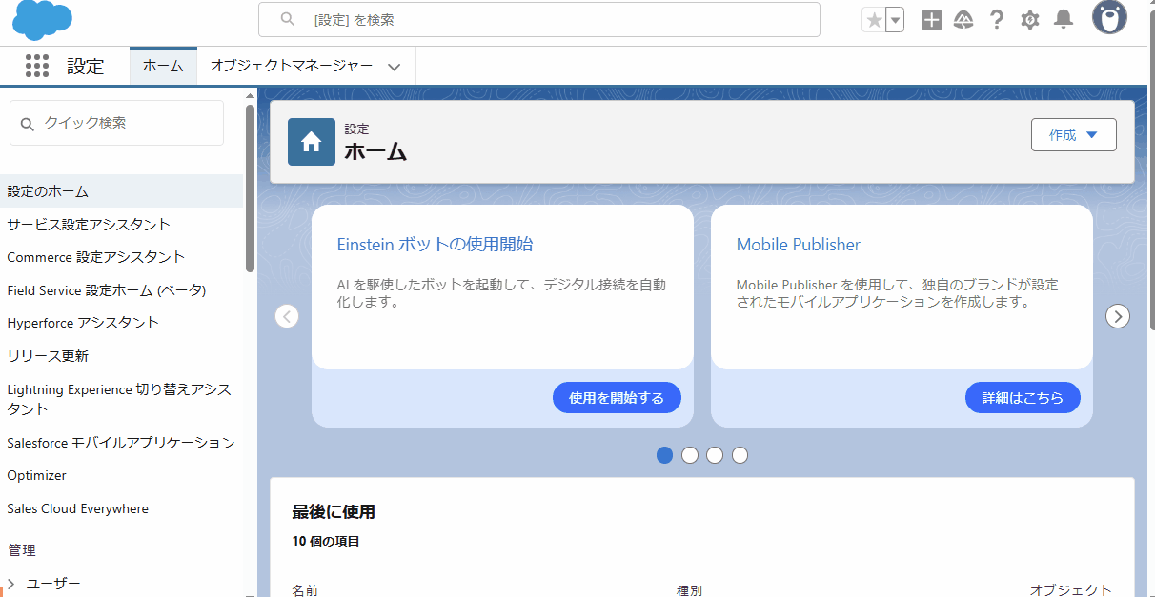Click the 詳細はこちら button
The image size is (1155, 597).
coord(1023,398)
